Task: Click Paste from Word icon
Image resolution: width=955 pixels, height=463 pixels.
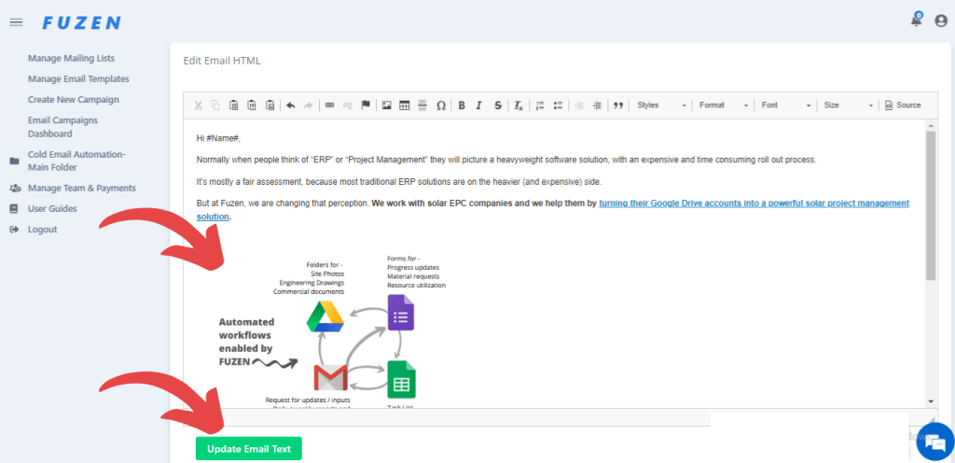Action: (x=270, y=105)
